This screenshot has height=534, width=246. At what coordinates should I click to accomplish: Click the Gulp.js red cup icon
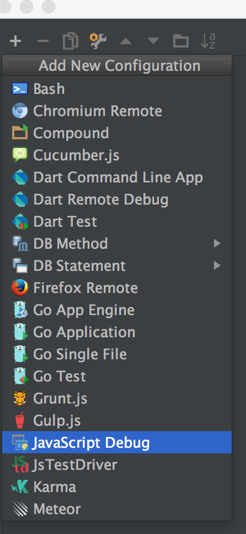tap(20, 421)
